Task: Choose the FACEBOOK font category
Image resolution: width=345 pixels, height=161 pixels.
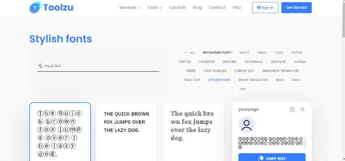Action: [207, 62]
